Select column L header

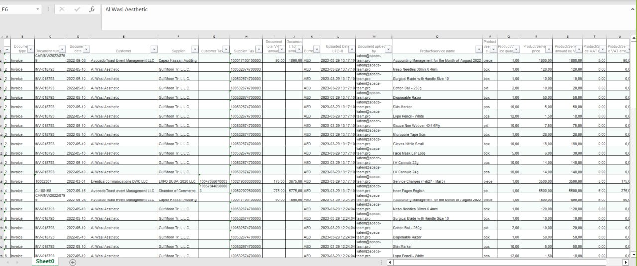(337, 37)
